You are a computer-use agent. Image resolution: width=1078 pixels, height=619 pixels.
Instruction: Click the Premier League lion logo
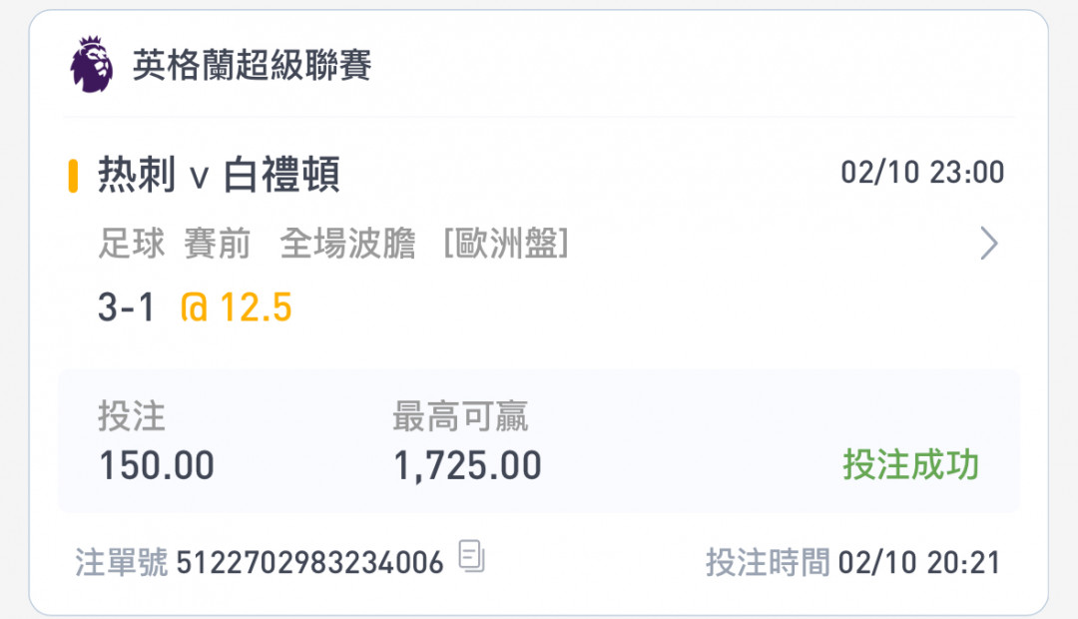[92, 64]
